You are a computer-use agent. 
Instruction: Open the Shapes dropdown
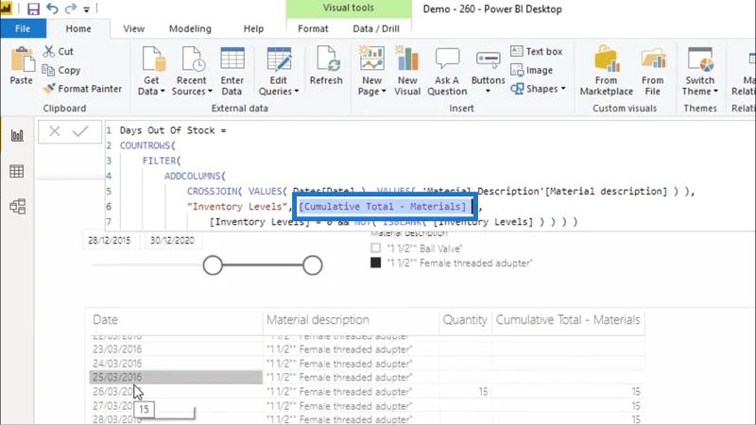coord(538,89)
